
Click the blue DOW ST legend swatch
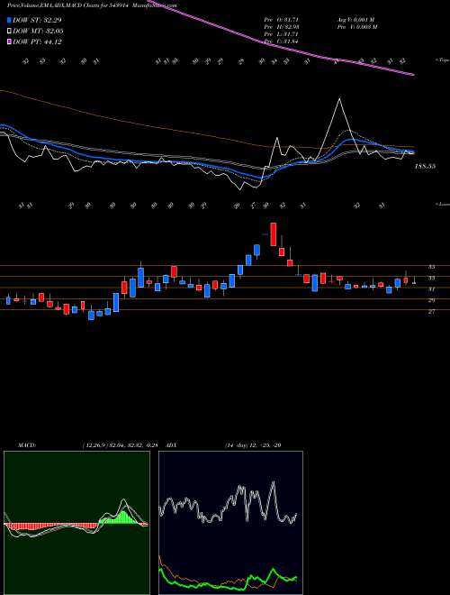click(9, 20)
